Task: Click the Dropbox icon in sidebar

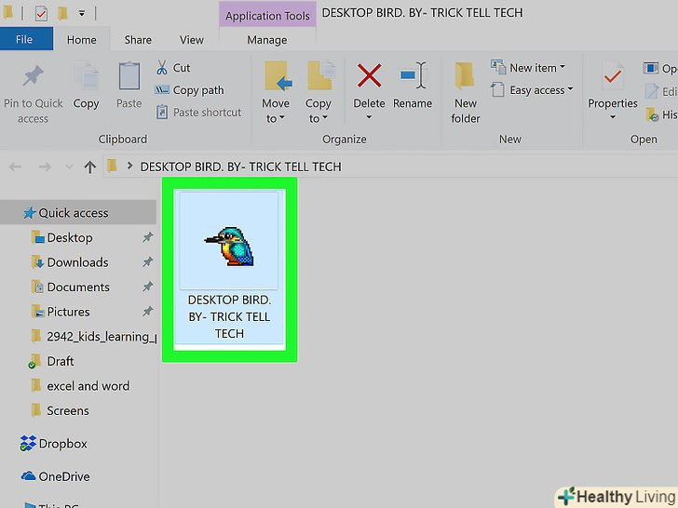Action: [28, 444]
